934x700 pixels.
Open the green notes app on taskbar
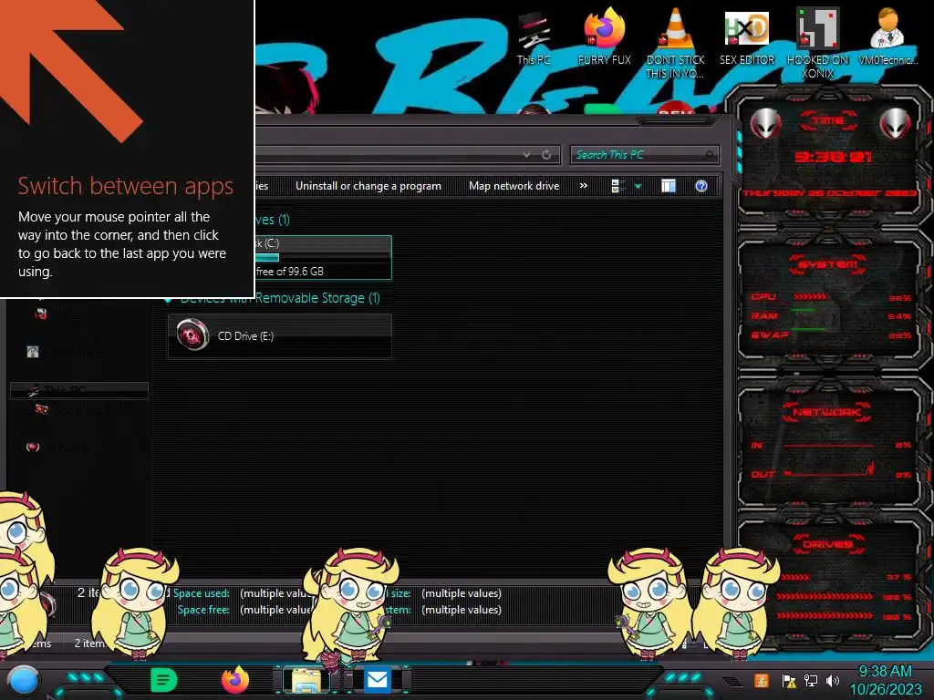coord(164,680)
